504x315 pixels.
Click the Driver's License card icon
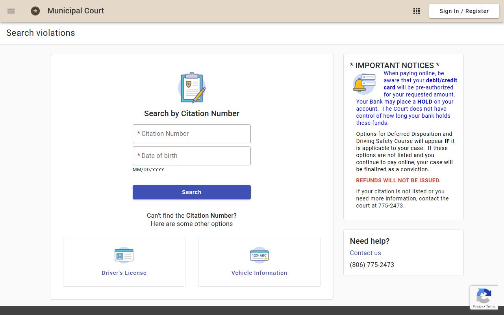124,255
